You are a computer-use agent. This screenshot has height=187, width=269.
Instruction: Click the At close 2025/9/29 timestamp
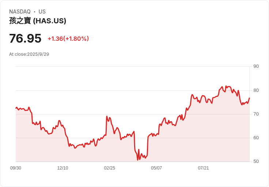tap(29, 54)
